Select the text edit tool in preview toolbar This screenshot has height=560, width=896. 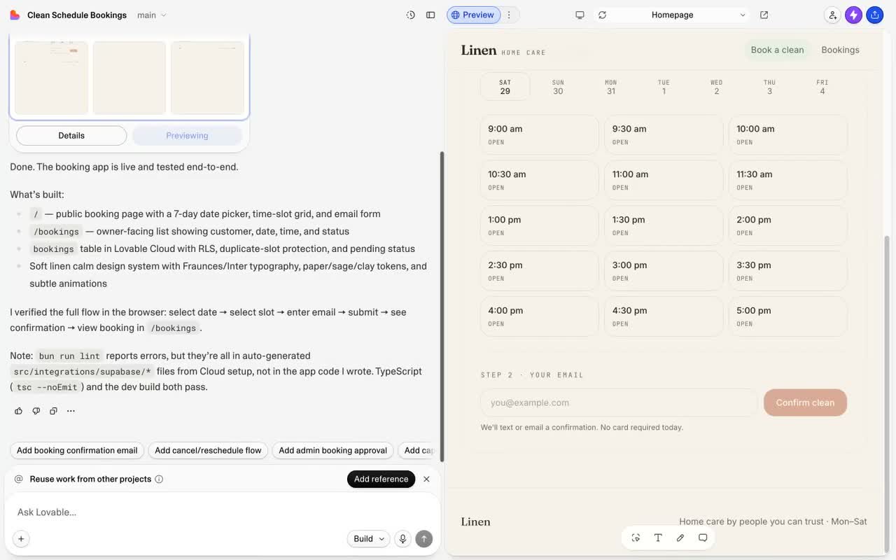658,538
